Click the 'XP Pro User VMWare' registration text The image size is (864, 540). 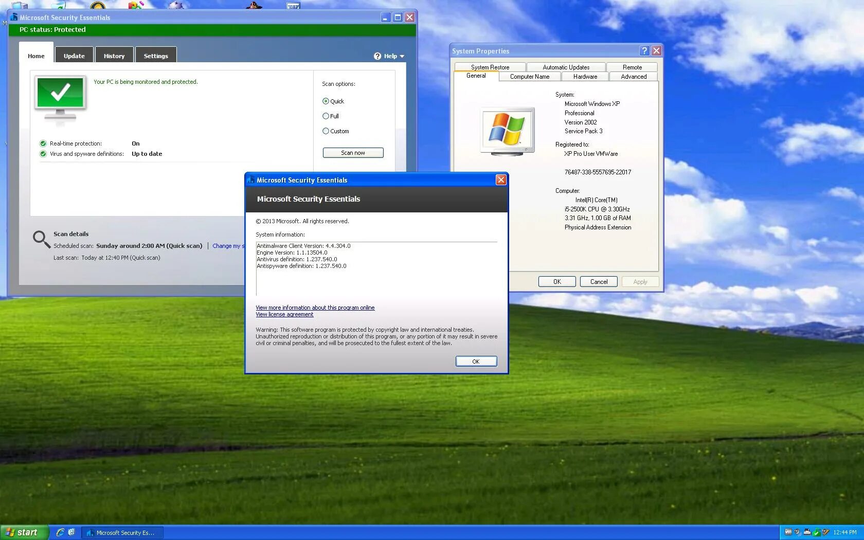coord(591,154)
